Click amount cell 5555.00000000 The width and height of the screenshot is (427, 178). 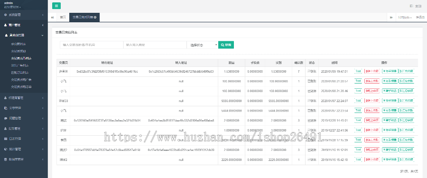click(x=232, y=101)
